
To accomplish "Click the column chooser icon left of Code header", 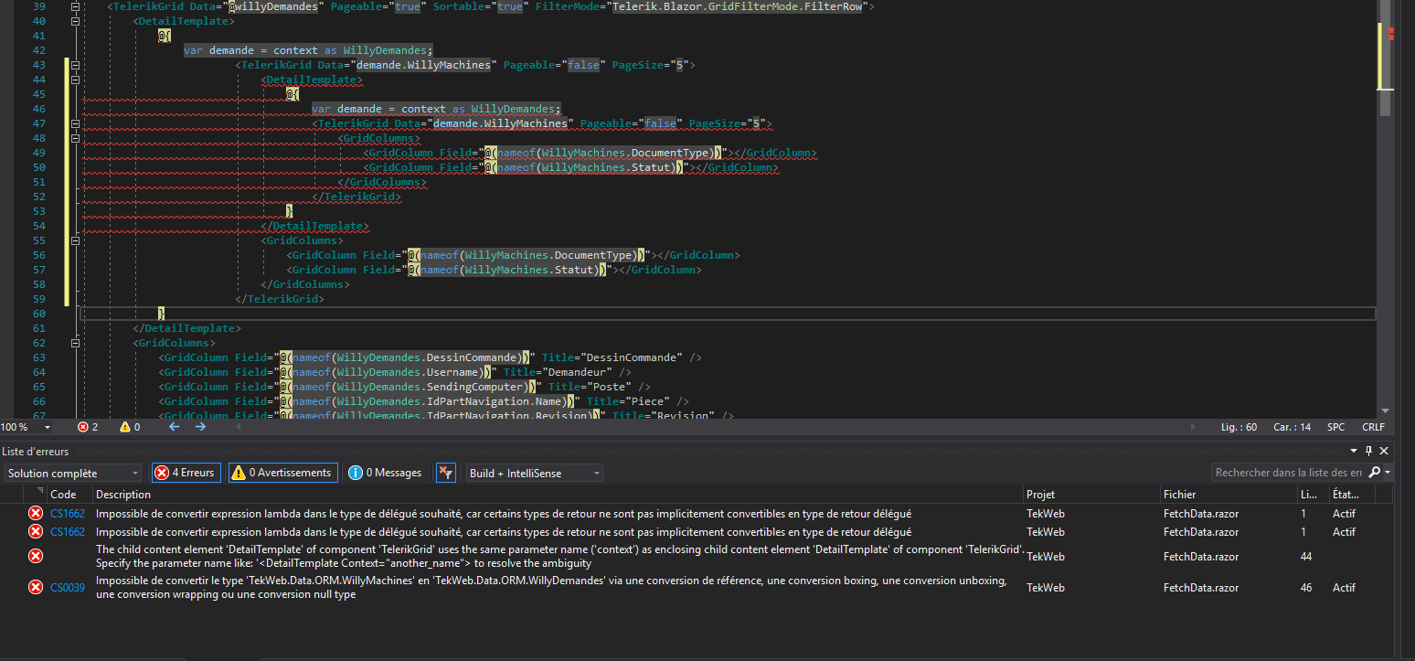I will click(x=39, y=493).
